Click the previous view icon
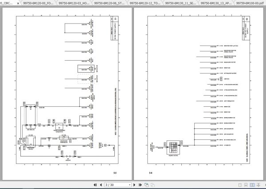Viewport: 266px width, 189px height. (146, 185)
